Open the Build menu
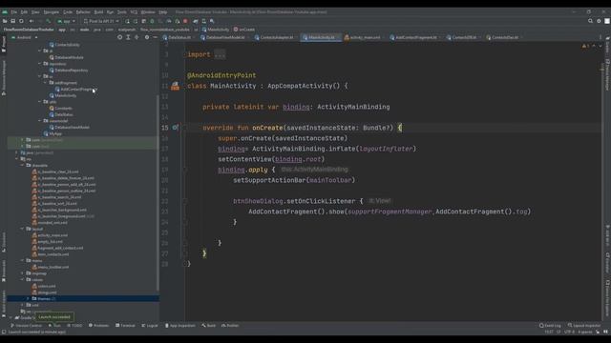 [98, 12]
